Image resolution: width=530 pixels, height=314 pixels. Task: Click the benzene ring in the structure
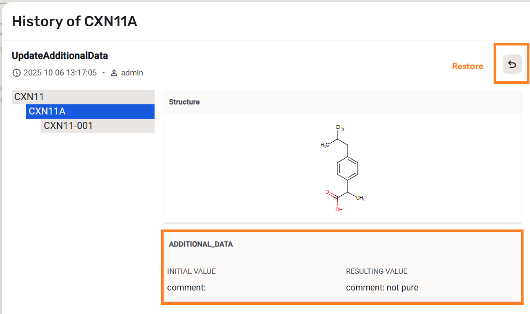coord(348,170)
